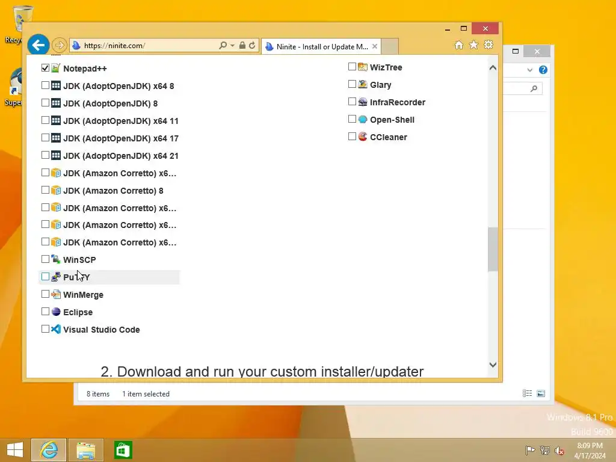Check the WinSCP checkbox
The image size is (616, 462).
point(45,259)
